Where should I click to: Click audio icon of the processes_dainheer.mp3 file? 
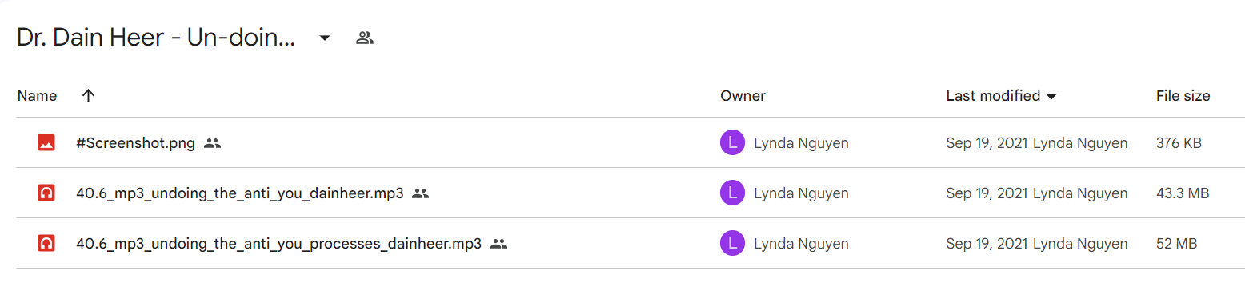pos(46,244)
